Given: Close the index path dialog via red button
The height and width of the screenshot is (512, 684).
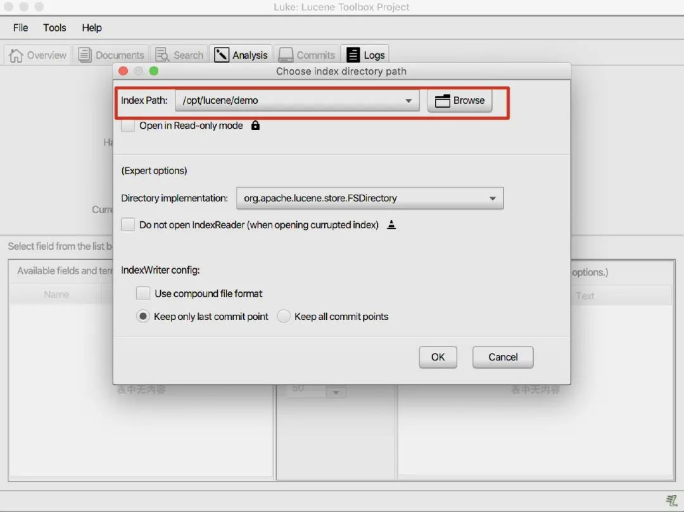Looking at the screenshot, I should [x=123, y=71].
